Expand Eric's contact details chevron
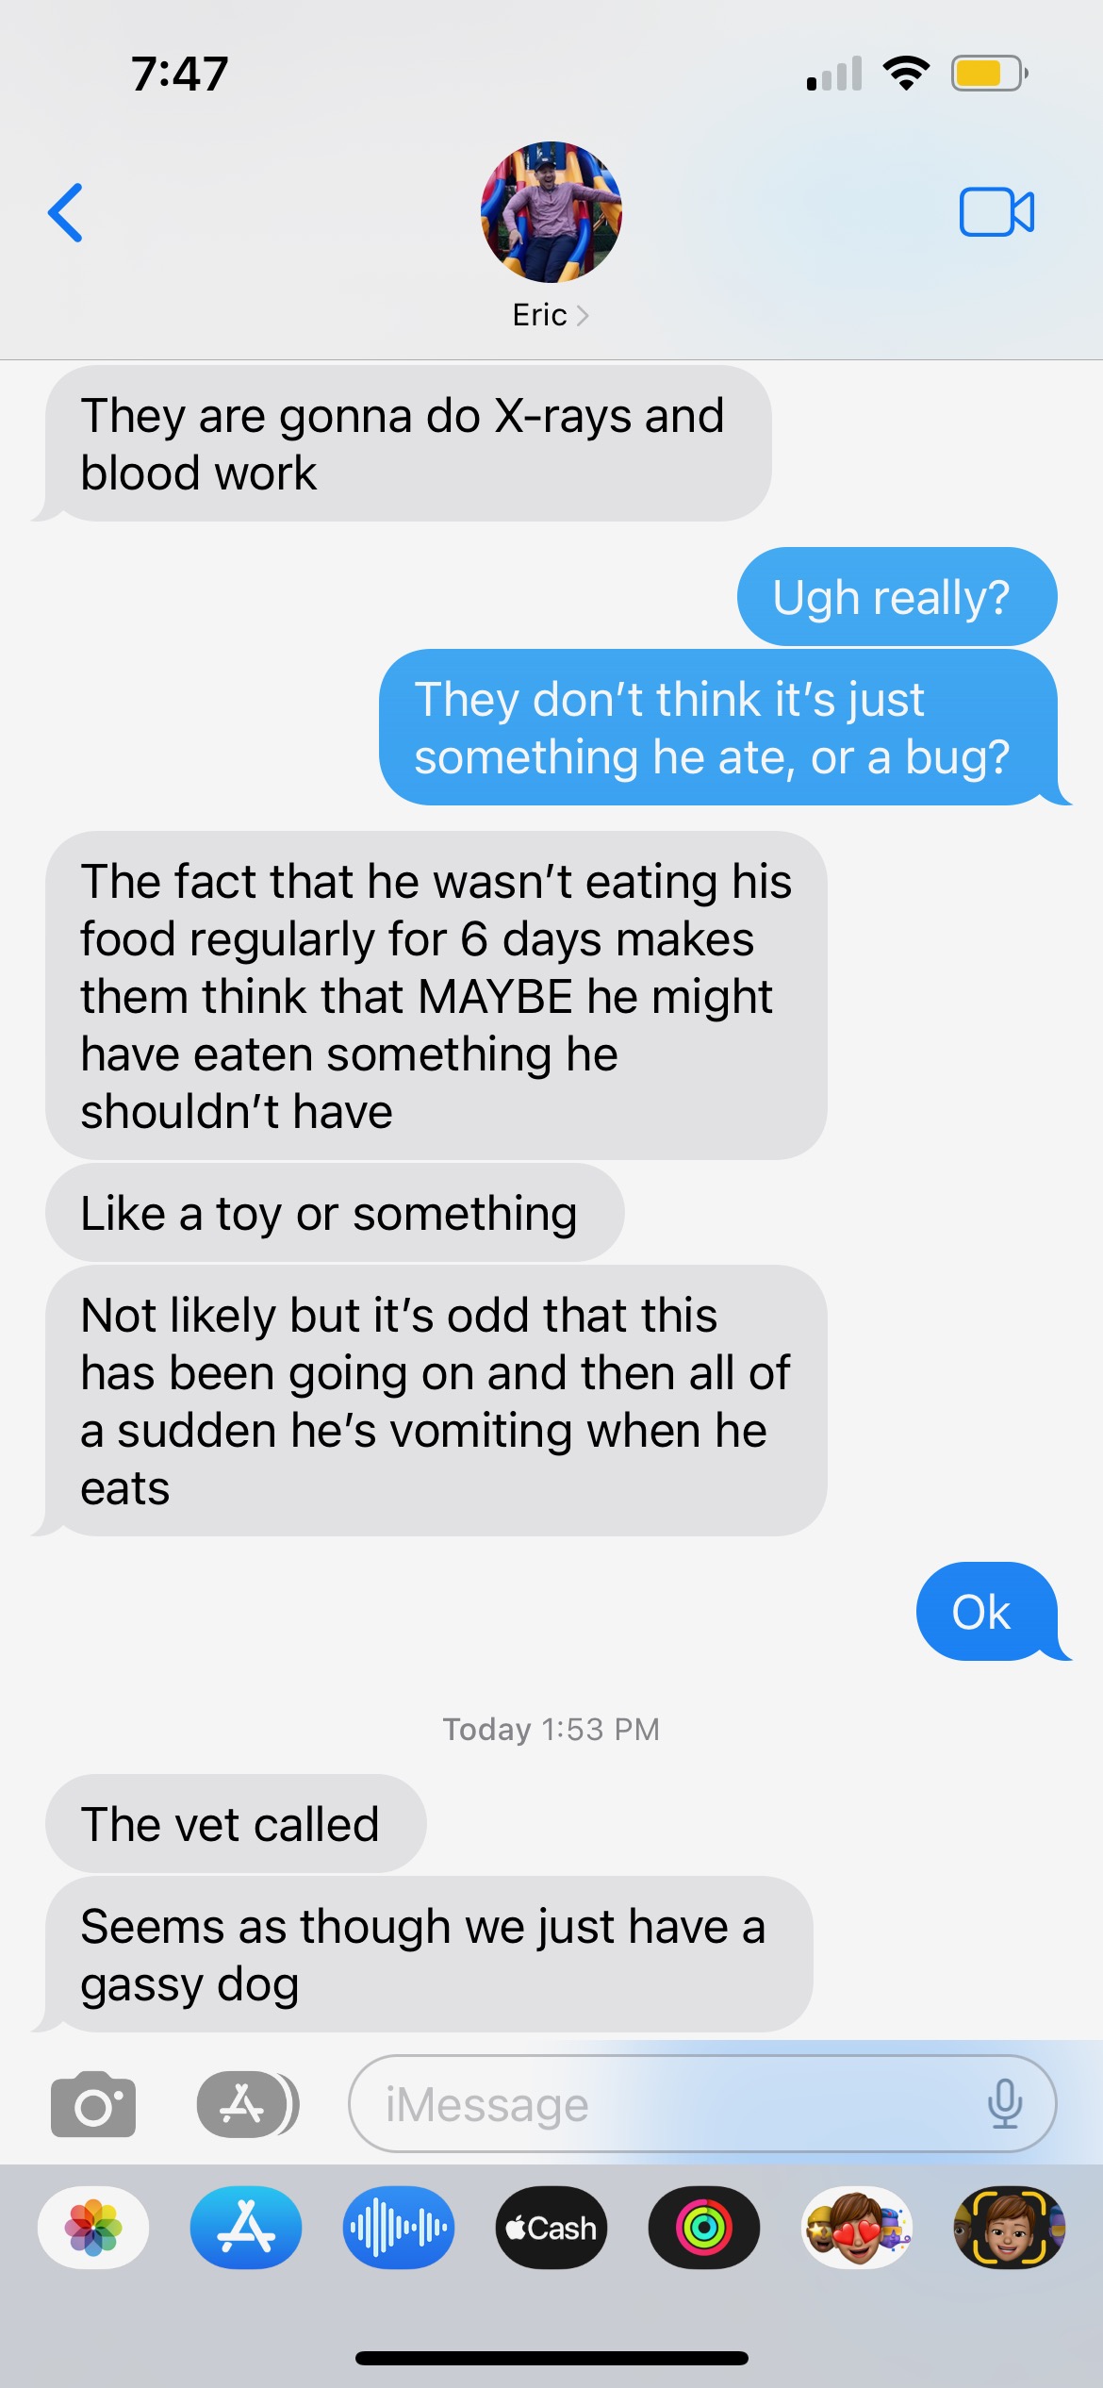The image size is (1103, 2388). click(583, 315)
